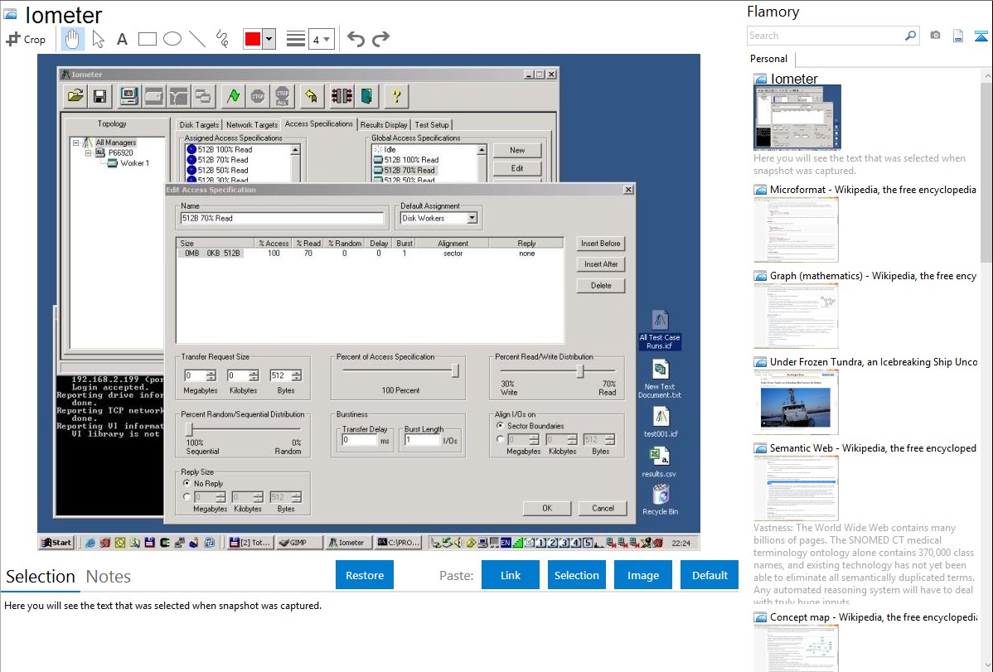Click the Transfer Request Size Bytes stepper arrows
Screen dimensions: 993x672
297,375
